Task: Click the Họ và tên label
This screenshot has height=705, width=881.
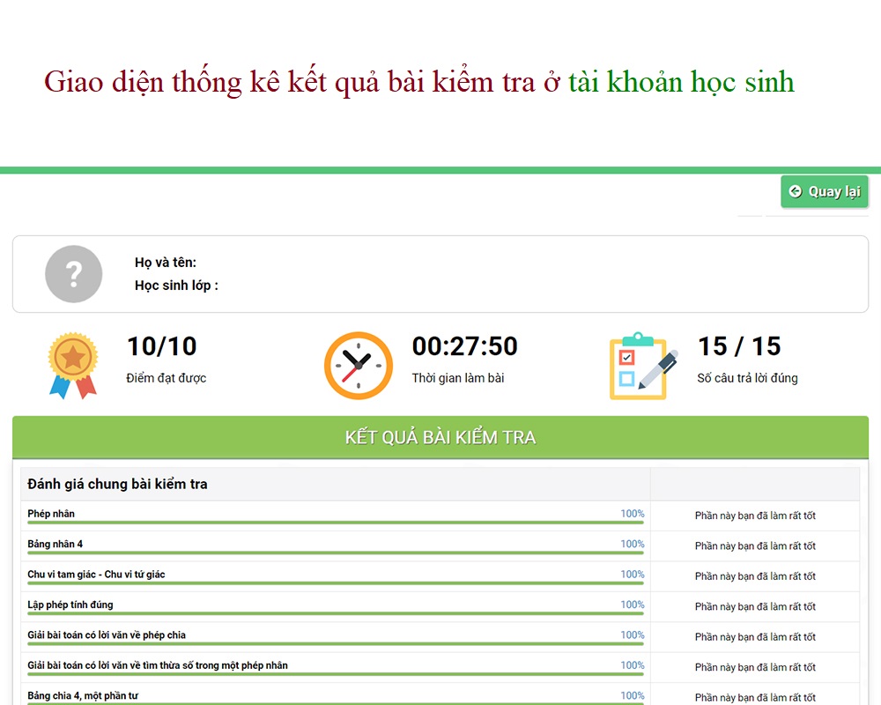Action: (x=166, y=263)
